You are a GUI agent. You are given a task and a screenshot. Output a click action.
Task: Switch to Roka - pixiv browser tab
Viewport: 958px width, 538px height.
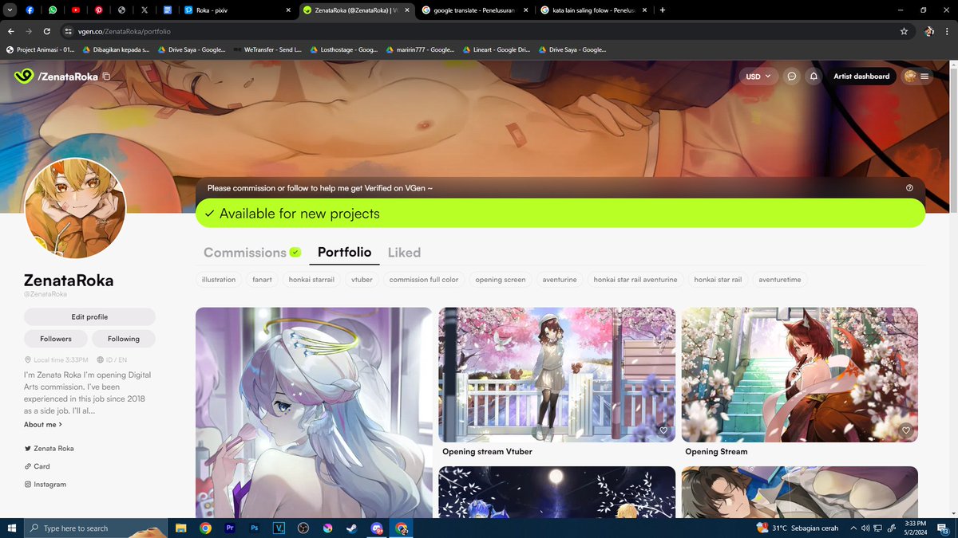(236, 10)
